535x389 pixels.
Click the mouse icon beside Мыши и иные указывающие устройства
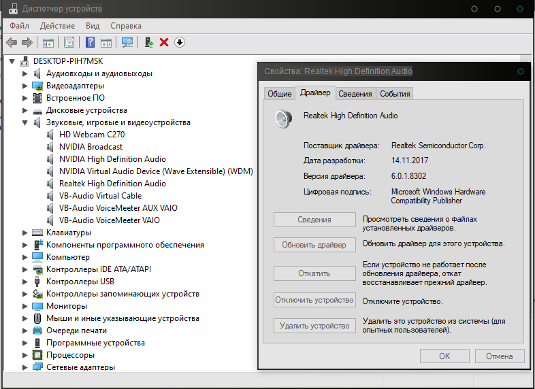click(x=37, y=318)
